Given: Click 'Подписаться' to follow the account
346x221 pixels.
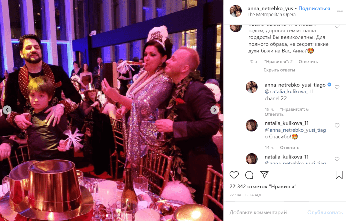Looking at the screenshot, I should click(x=314, y=8).
